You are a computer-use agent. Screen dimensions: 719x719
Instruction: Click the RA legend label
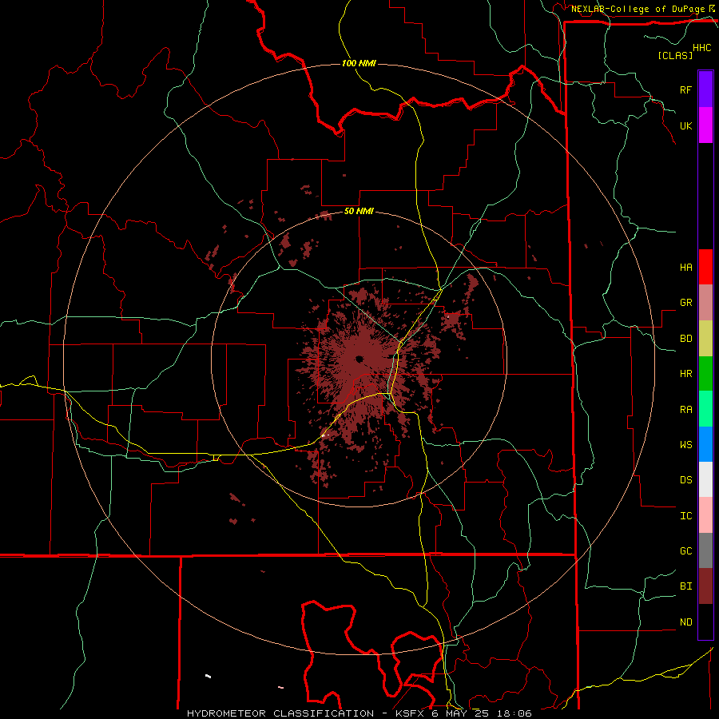(685, 410)
